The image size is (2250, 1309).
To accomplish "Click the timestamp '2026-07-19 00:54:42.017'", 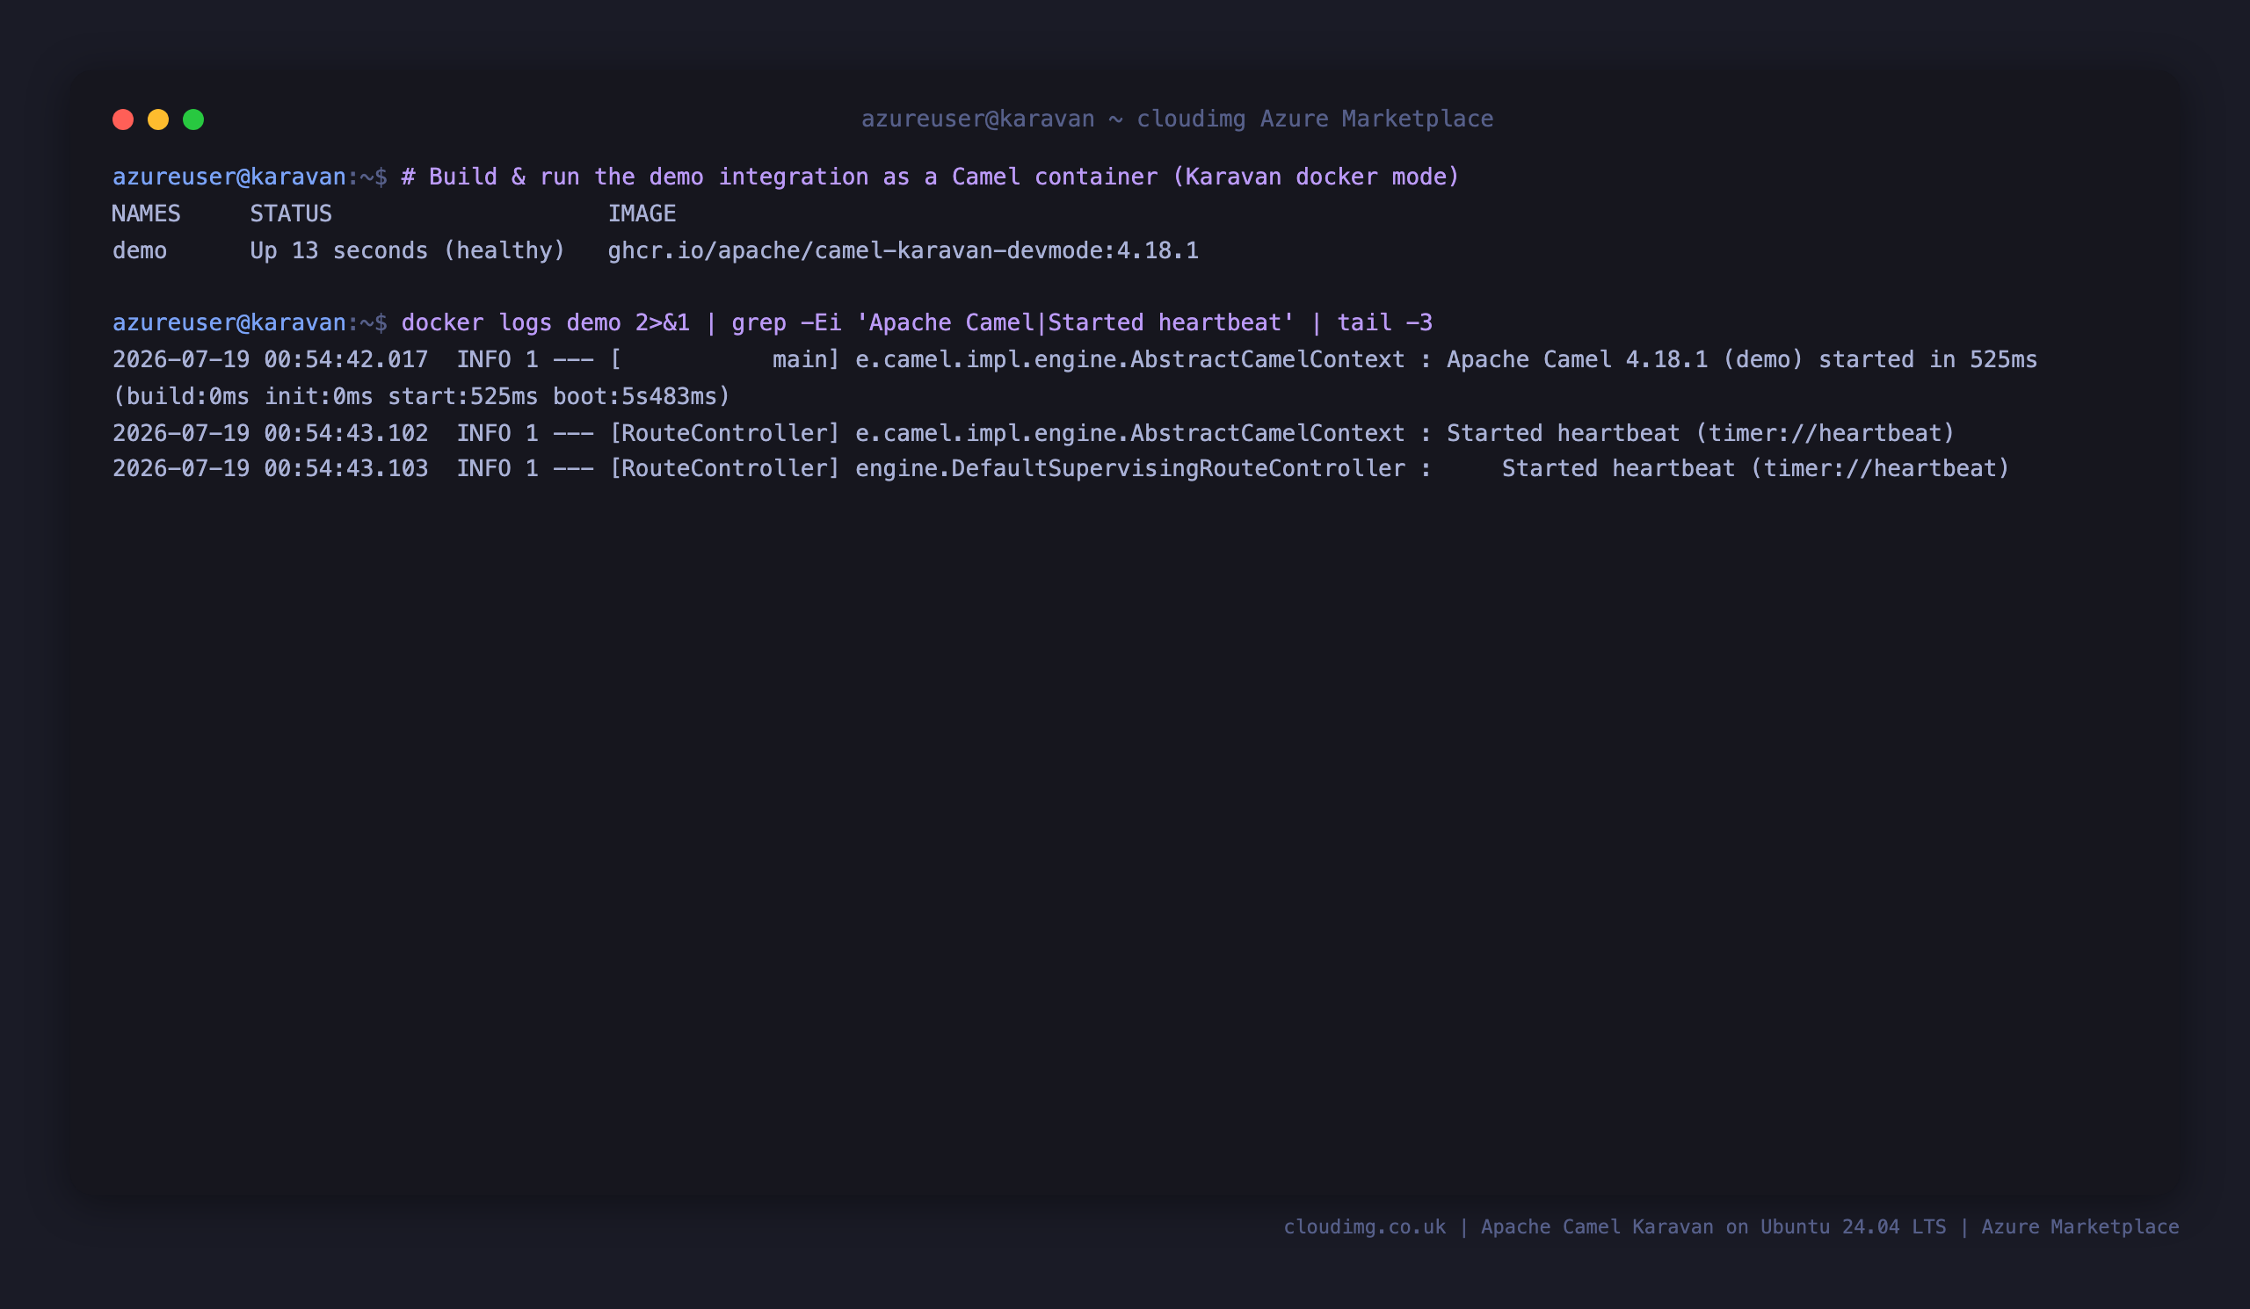I will [271, 359].
